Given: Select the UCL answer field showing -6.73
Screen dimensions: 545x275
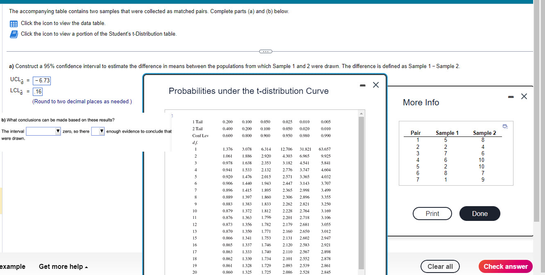Looking at the screenshot, I should tap(41, 81).
